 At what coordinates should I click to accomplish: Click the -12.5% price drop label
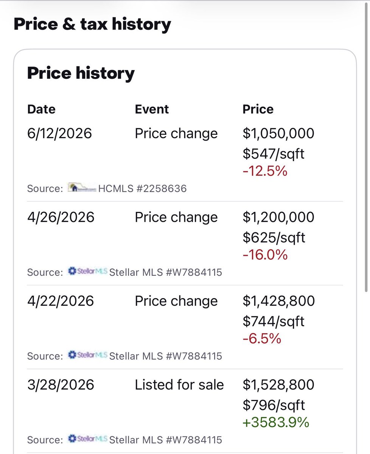coord(265,171)
